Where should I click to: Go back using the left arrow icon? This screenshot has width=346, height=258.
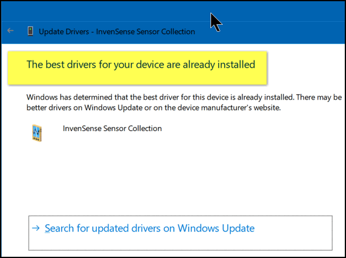point(10,31)
